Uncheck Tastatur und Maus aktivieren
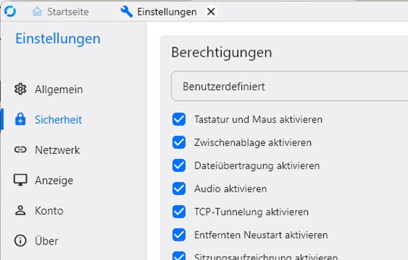 point(179,120)
